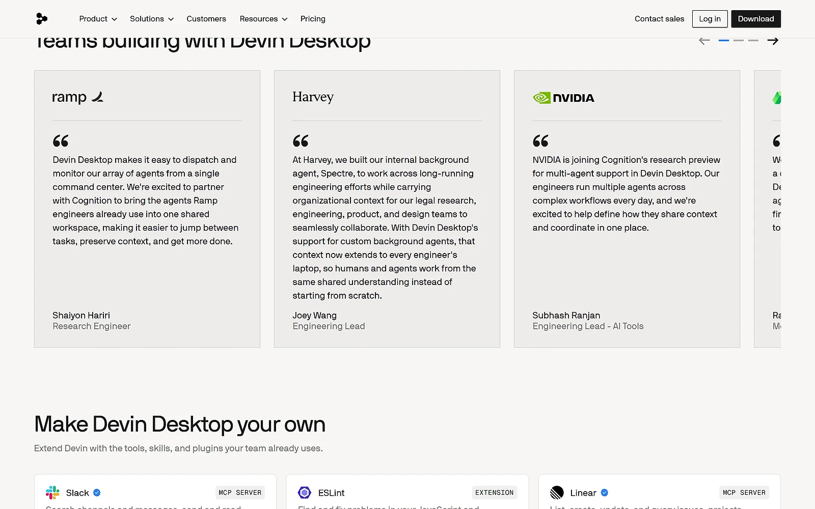Click the quote mark icon on ramp card
The image size is (815, 509).
tap(61, 140)
